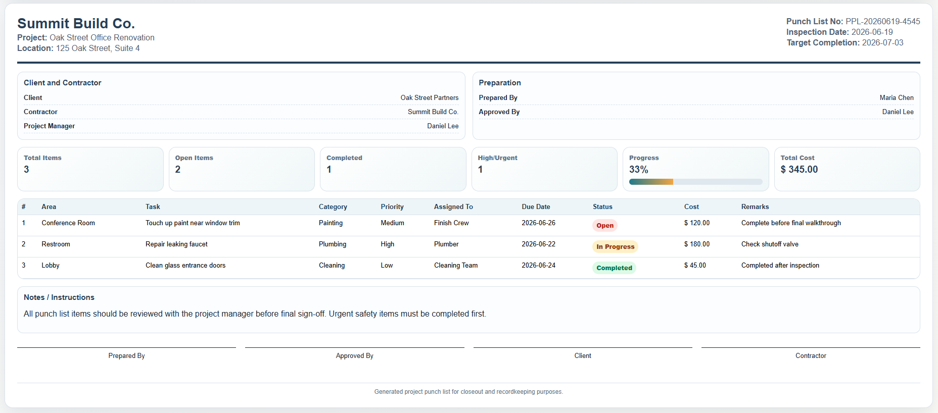Image resolution: width=938 pixels, height=413 pixels.
Task: Click the Open status badge
Action: [x=605, y=226]
